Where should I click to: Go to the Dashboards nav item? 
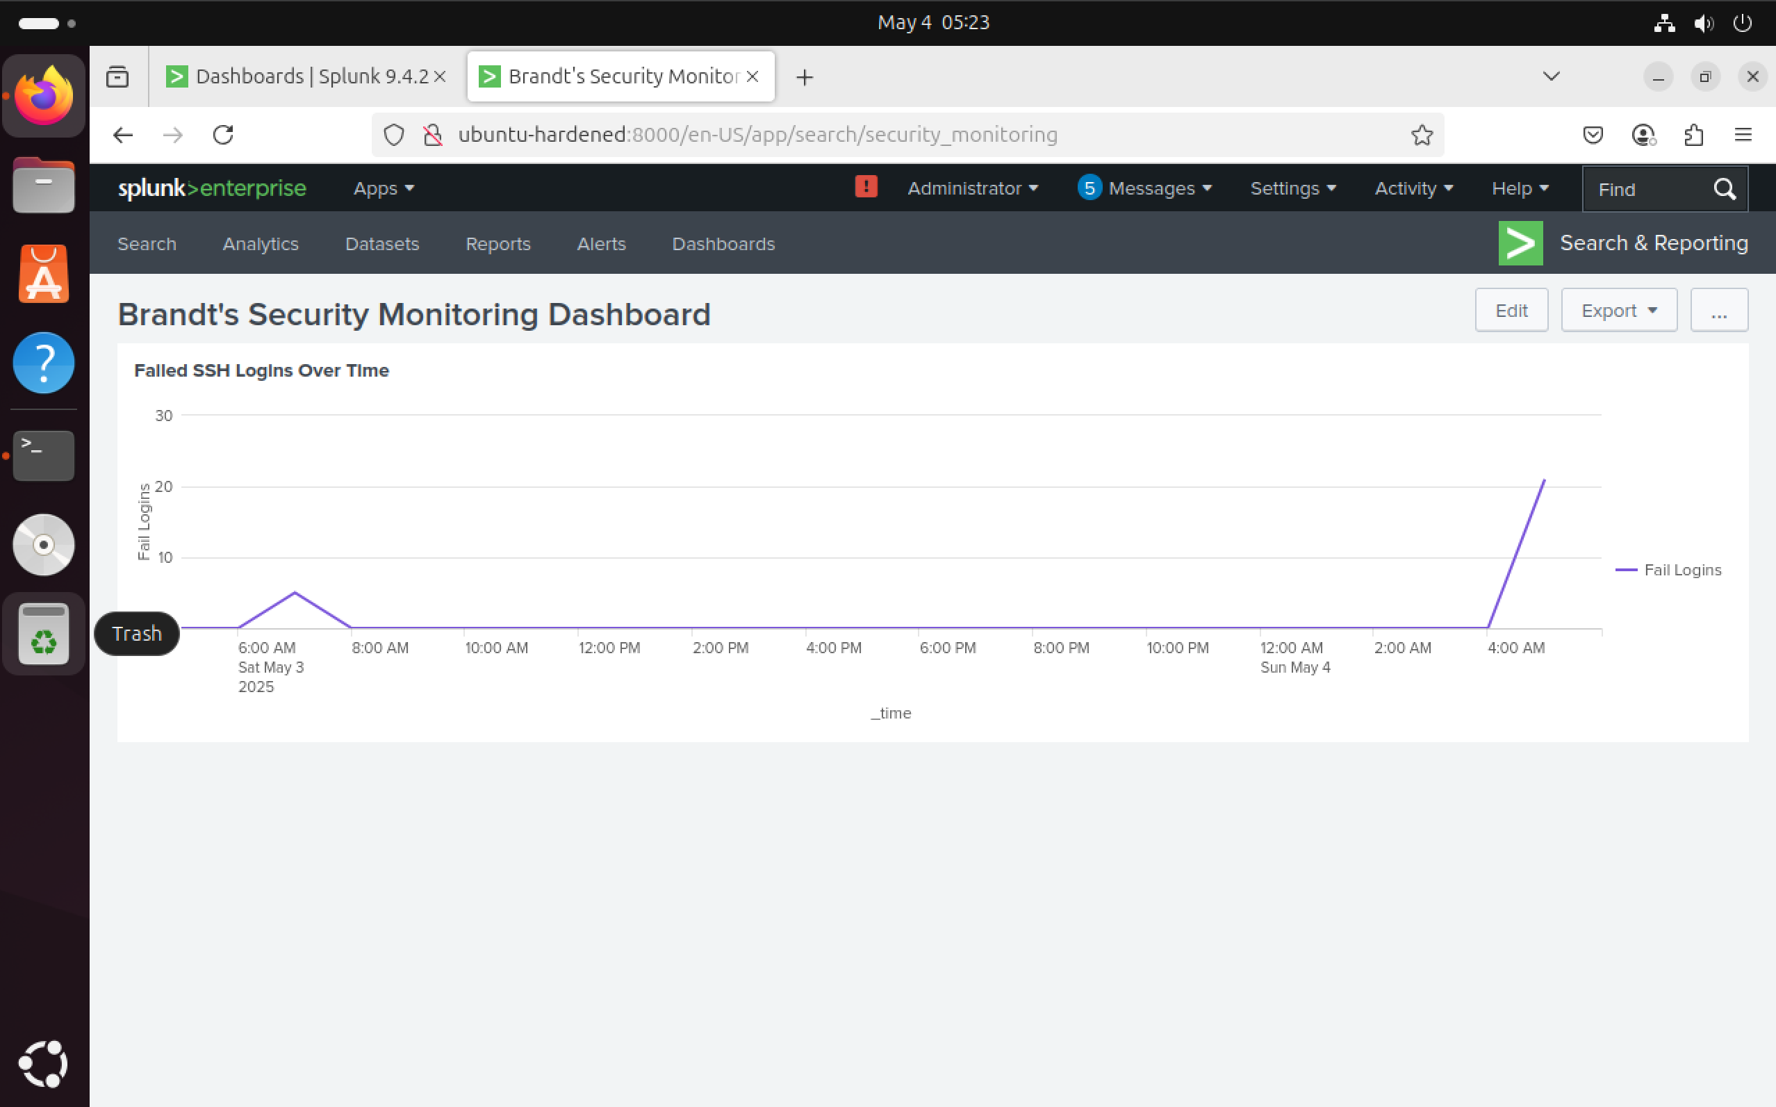(723, 244)
